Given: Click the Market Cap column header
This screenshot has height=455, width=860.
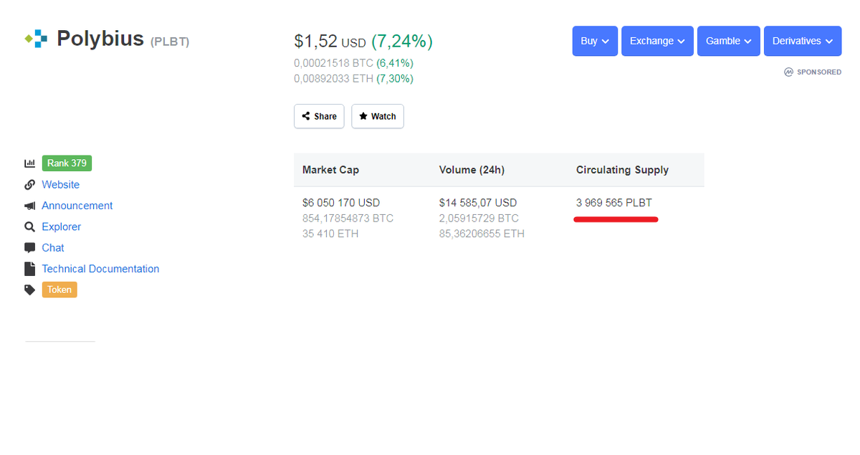Looking at the screenshot, I should click(x=330, y=170).
